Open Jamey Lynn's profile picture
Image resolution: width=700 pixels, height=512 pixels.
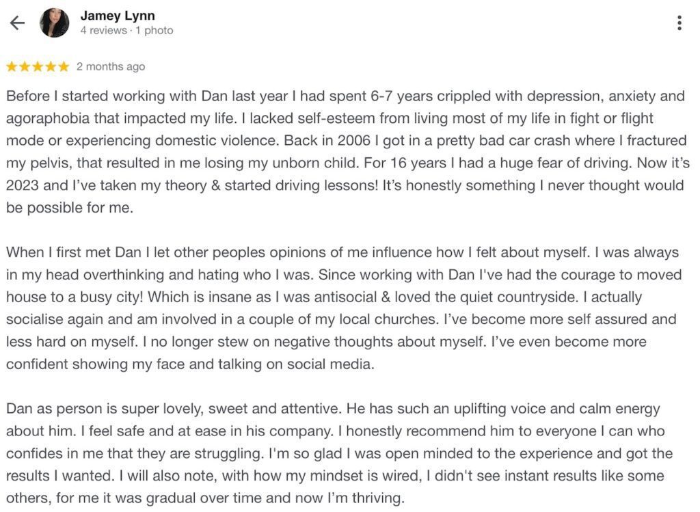pos(55,23)
